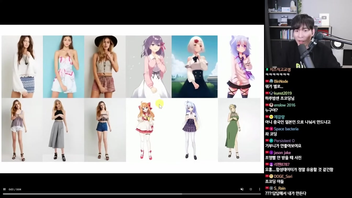352x198 pixels.
Task: Click the YouTube badge beside BinNode
Action: pyautogui.click(x=267, y=81)
